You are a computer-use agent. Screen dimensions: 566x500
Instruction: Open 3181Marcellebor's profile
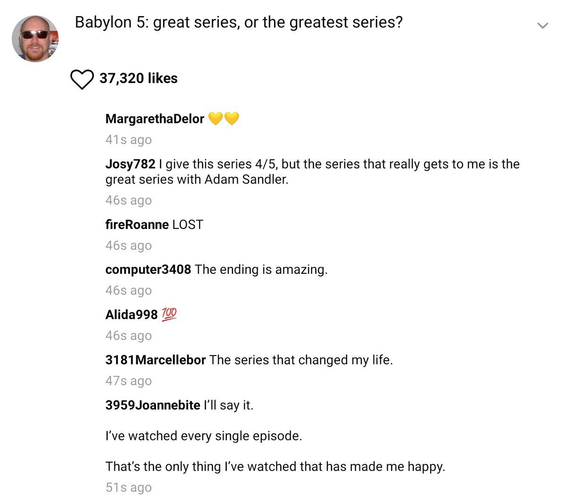pos(156,360)
